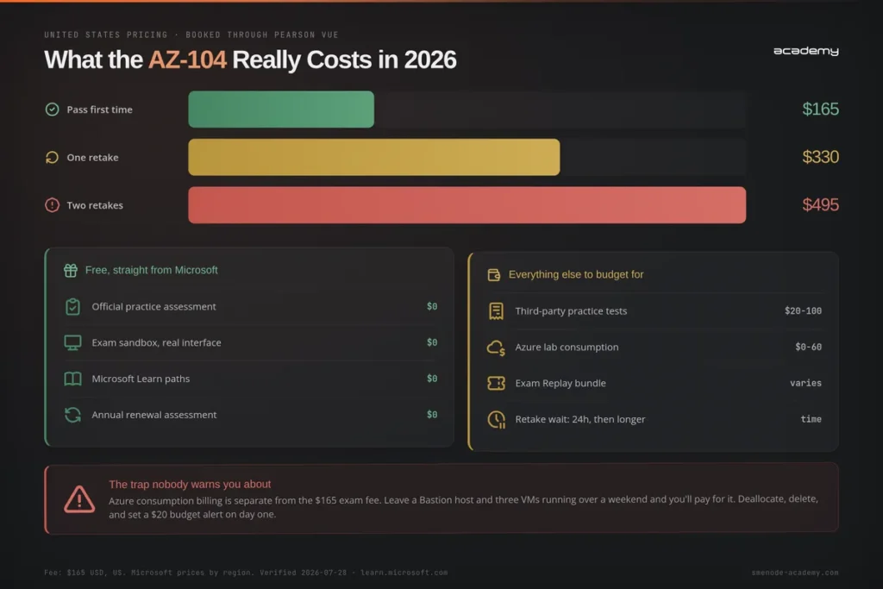
Task: Click the Fee: $165 USD footer note
Action: 246,573
